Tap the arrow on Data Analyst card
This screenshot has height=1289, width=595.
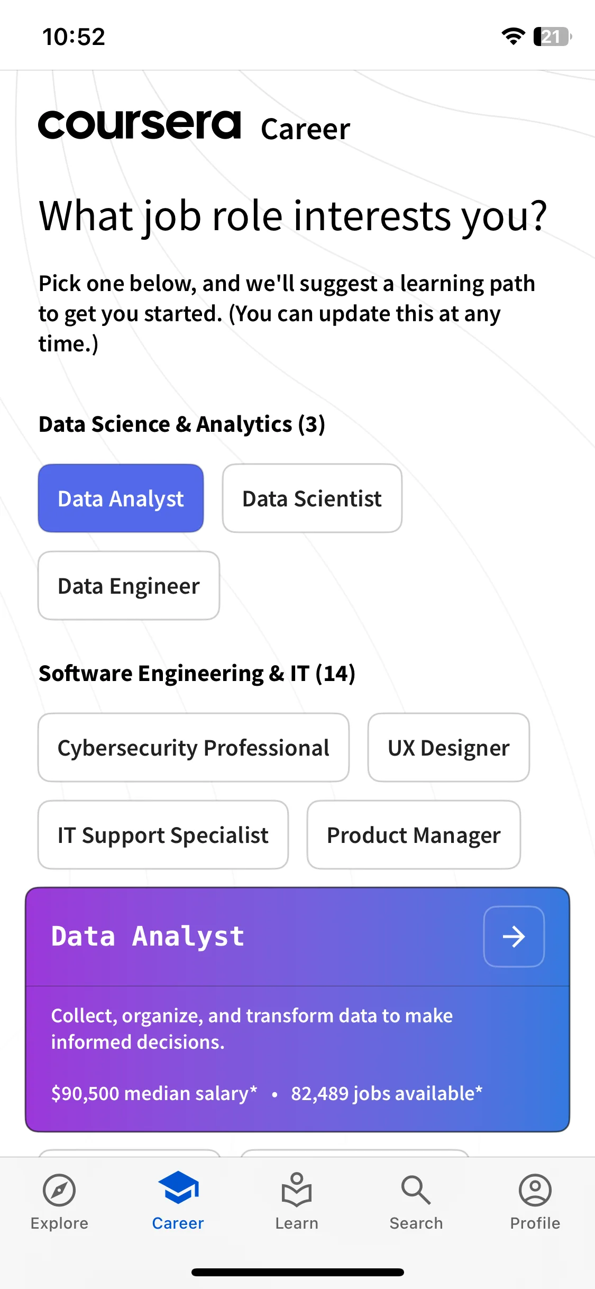tap(514, 937)
